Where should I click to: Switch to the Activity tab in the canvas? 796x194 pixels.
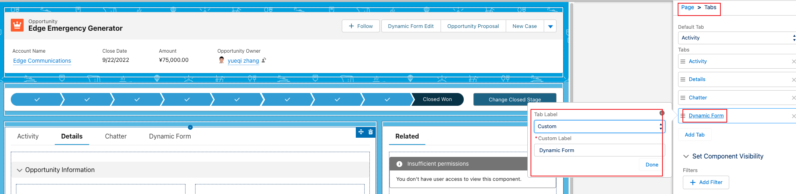[28, 137]
